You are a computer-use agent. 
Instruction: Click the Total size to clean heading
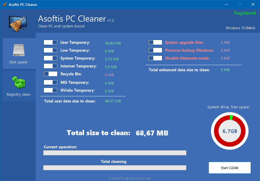pyautogui.click(x=99, y=133)
